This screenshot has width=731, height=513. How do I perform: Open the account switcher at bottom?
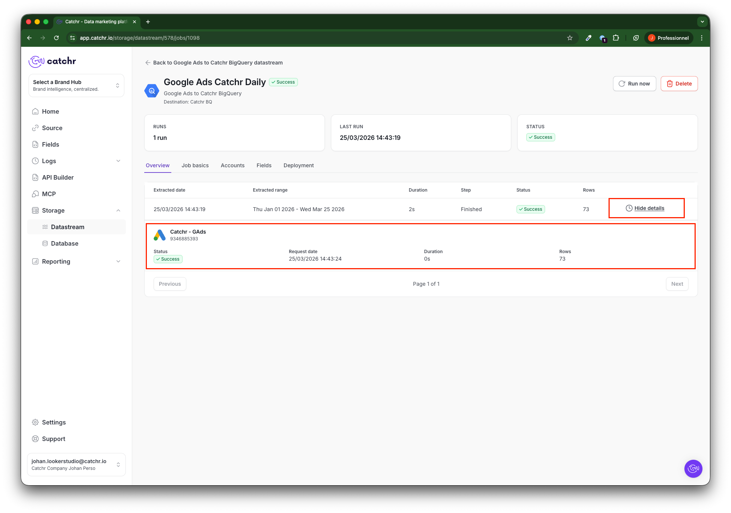[x=76, y=465]
